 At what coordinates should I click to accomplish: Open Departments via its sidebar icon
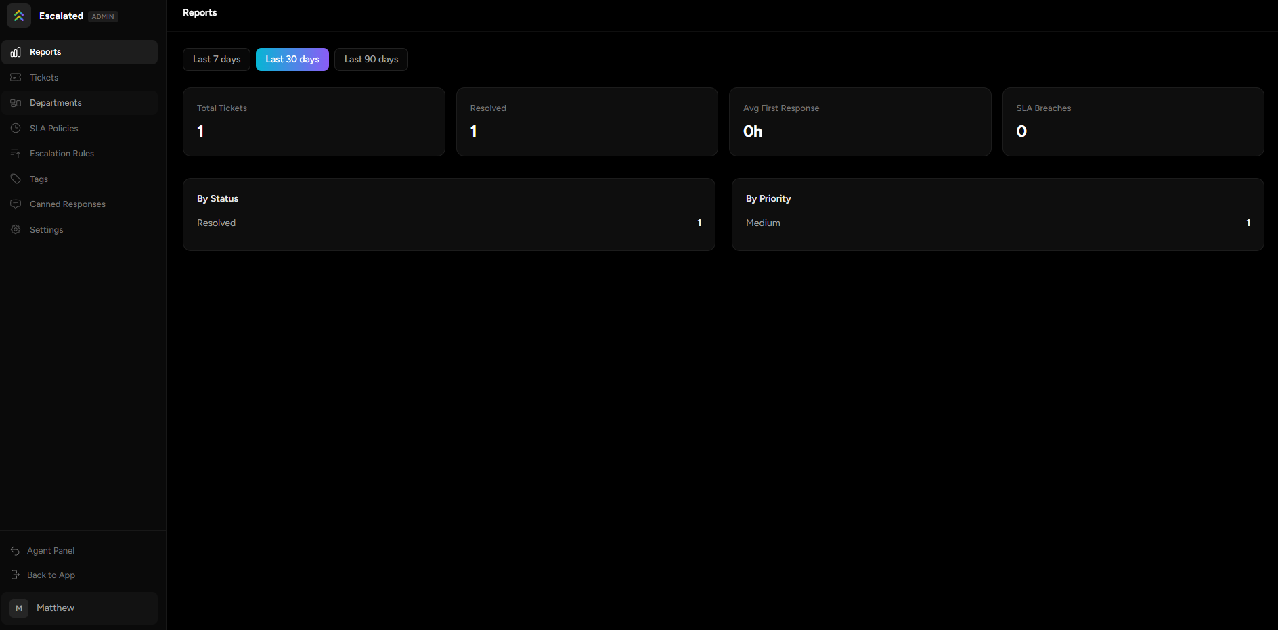click(x=15, y=102)
